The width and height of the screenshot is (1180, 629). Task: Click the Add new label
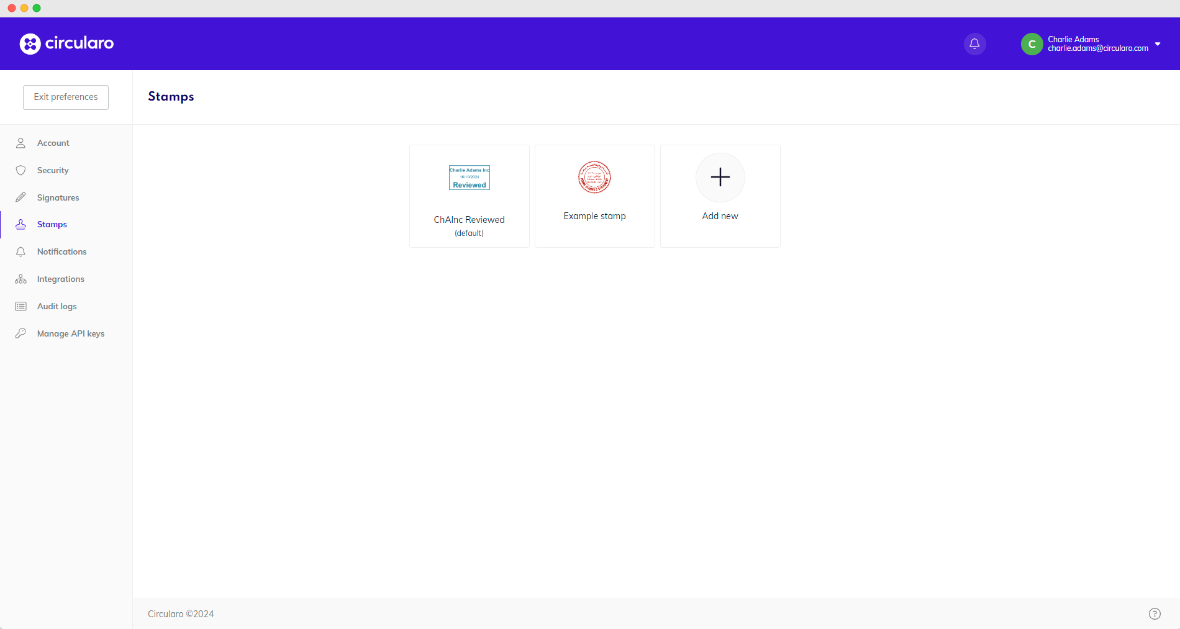tap(720, 216)
